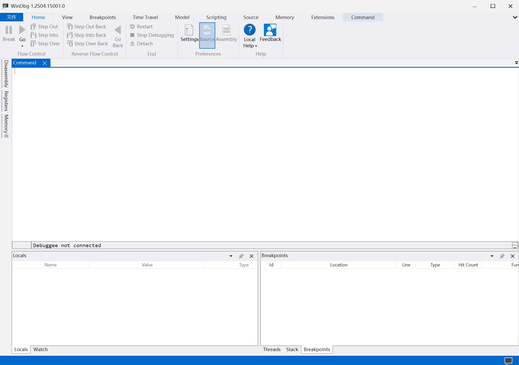
Task: Toggle Source mode in Preferences
Action: (x=207, y=30)
